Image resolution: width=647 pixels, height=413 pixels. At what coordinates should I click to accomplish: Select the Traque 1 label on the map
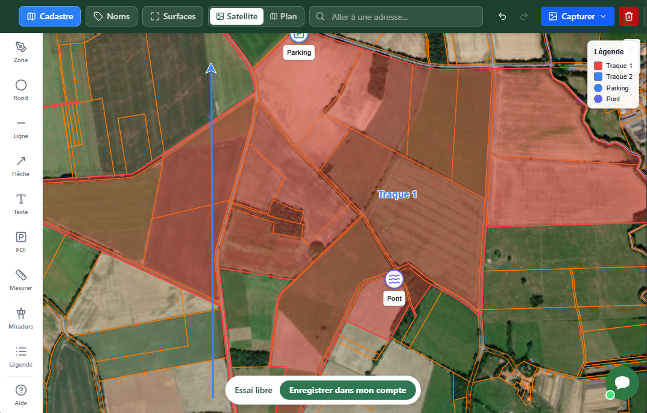click(397, 194)
